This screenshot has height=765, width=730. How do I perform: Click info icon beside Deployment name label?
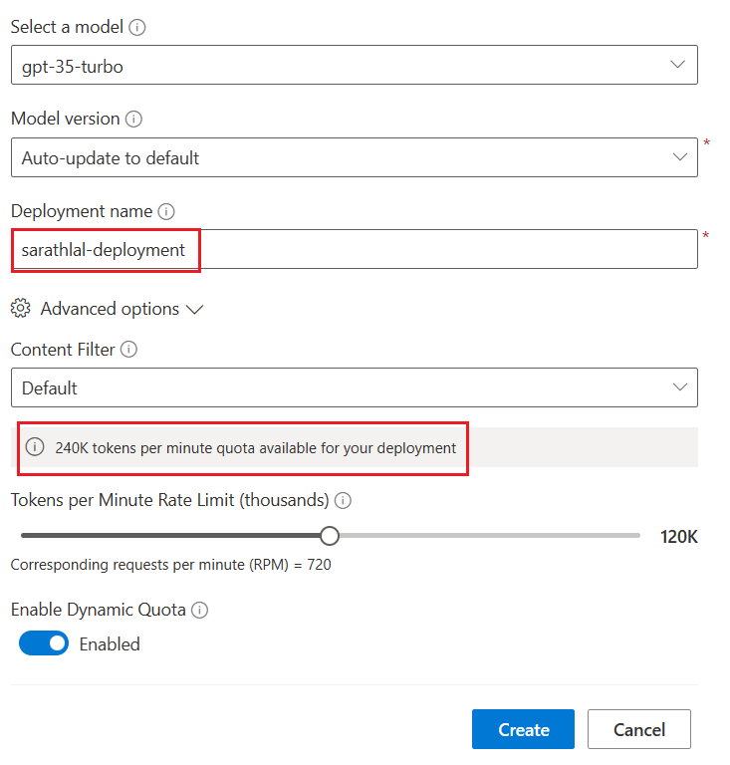[166, 212]
